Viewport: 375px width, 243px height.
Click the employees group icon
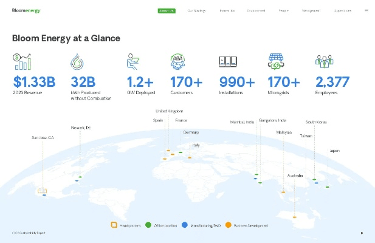click(x=324, y=62)
